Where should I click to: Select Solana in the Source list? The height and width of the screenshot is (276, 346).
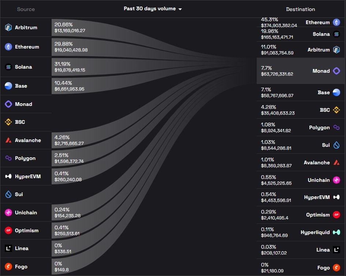tap(26, 67)
